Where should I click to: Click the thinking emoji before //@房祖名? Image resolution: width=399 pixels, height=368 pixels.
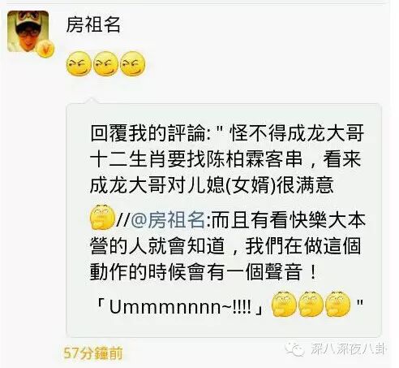coord(102,217)
